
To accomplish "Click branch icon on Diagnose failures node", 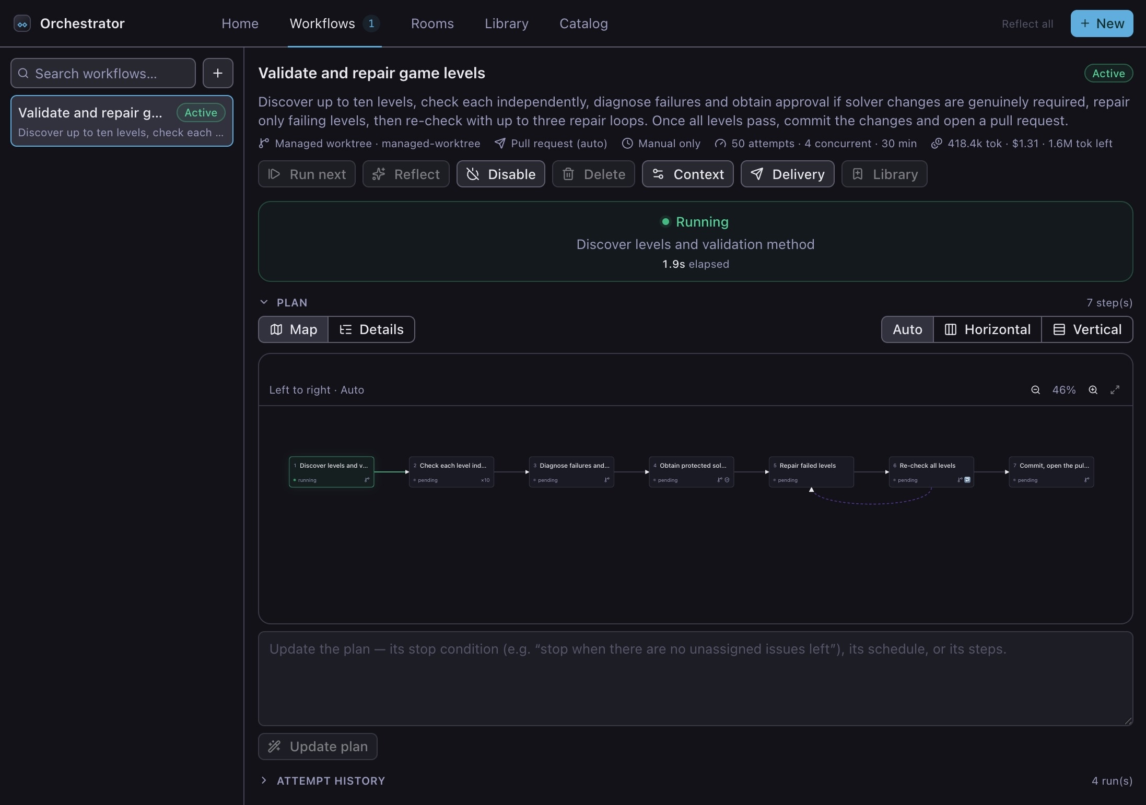I will tap(606, 480).
